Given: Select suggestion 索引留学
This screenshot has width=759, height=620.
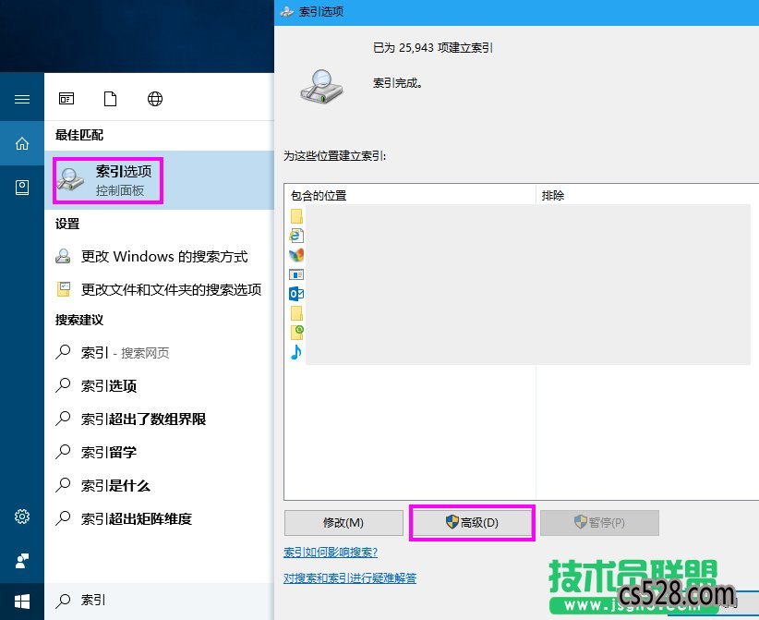Looking at the screenshot, I should coord(159,452).
